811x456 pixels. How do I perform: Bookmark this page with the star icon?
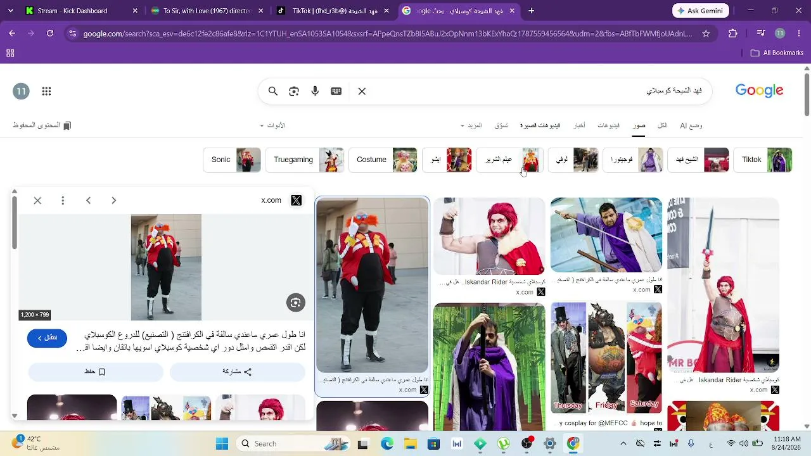pyautogui.click(x=706, y=34)
